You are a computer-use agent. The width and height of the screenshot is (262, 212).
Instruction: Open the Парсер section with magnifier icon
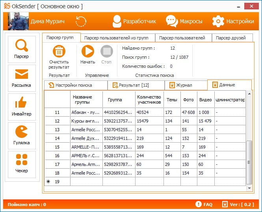tap(22, 49)
